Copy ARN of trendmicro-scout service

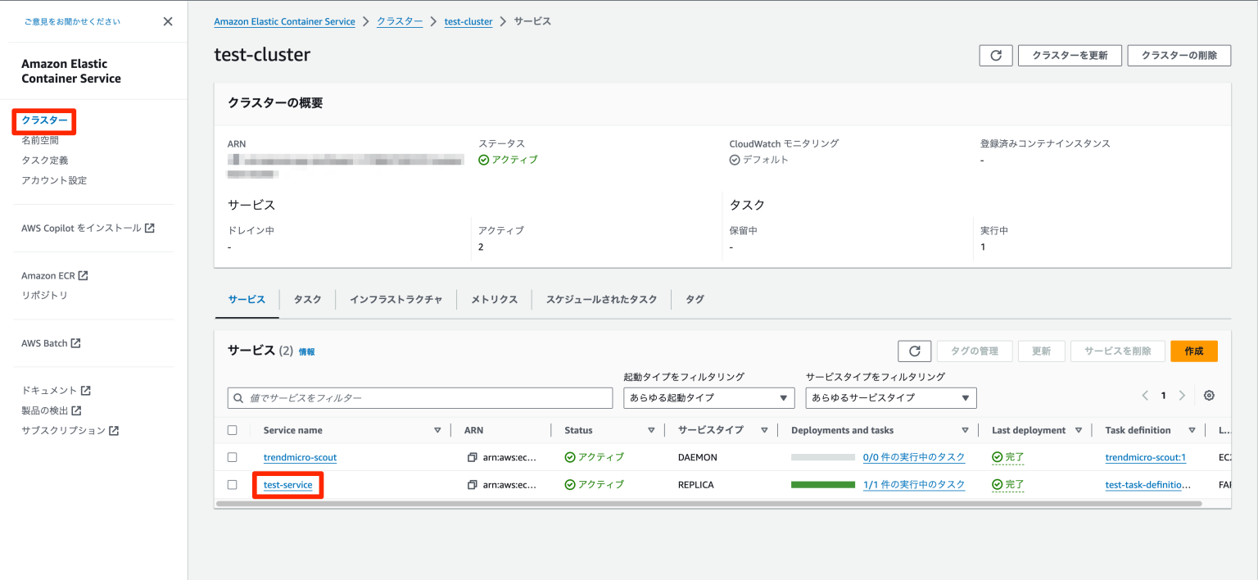pos(472,458)
